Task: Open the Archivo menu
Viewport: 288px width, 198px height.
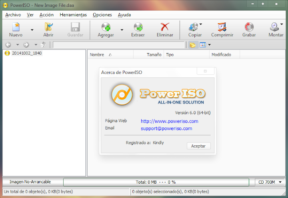Action: coord(13,15)
